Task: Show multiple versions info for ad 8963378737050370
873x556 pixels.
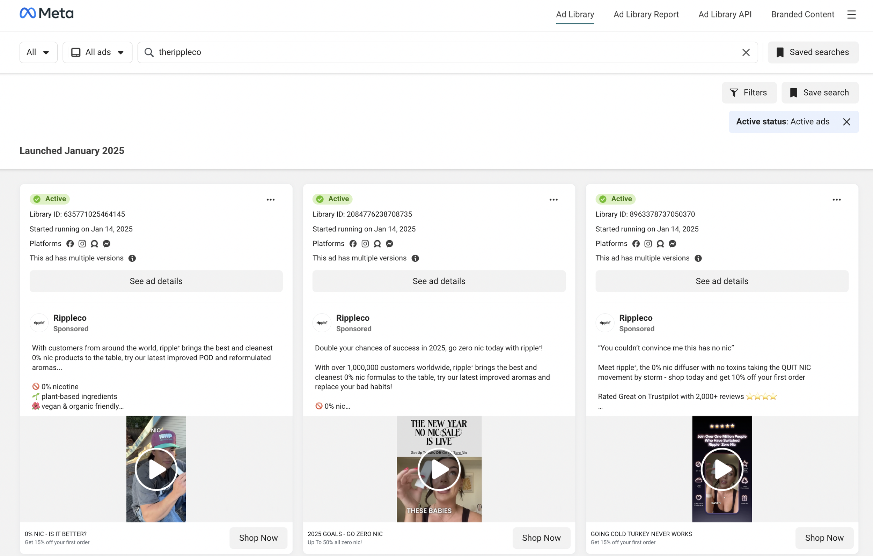Action: pyautogui.click(x=698, y=258)
